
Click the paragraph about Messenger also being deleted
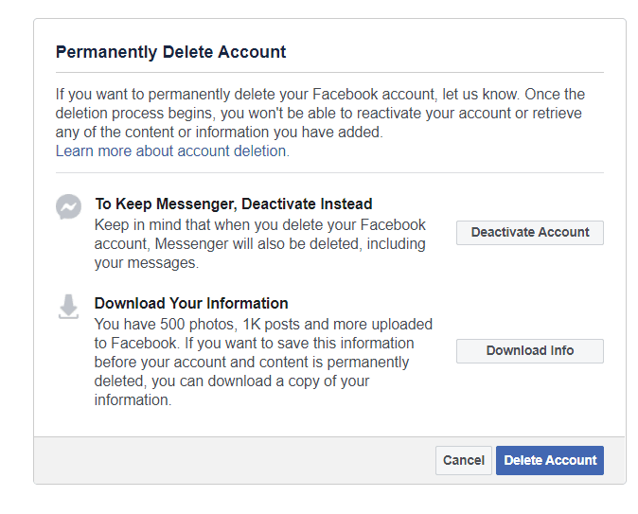coord(260,244)
